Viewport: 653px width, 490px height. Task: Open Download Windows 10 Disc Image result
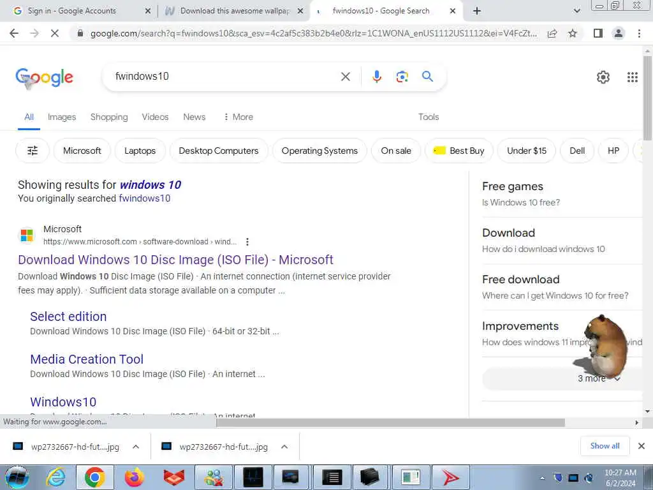pyautogui.click(x=175, y=260)
